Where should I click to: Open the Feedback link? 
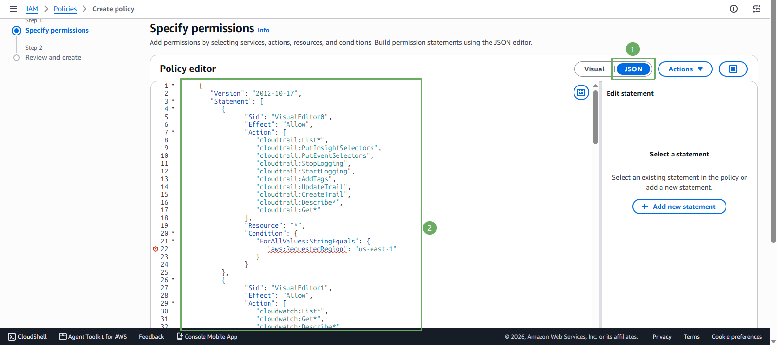coord(152,337)
